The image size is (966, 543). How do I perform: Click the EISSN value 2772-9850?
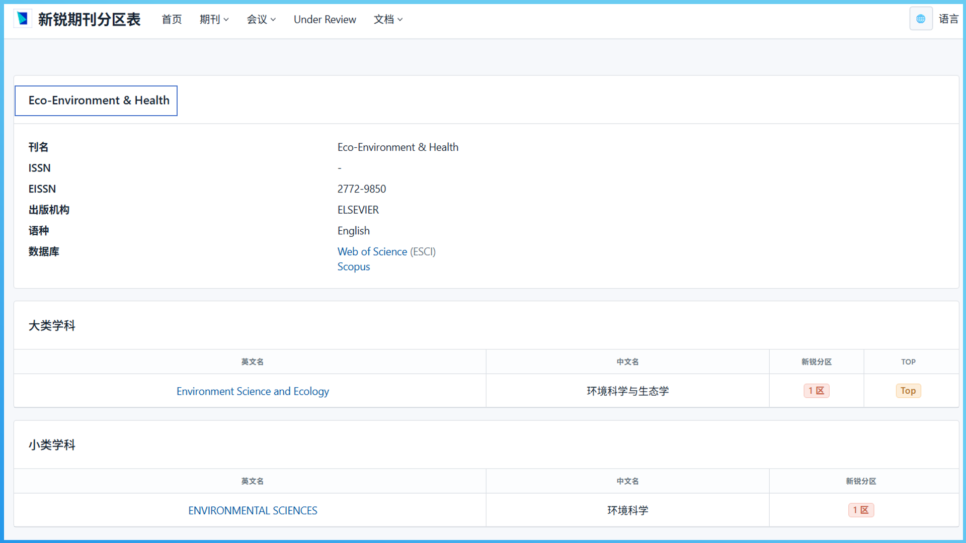pyautogui.click(x=361, y=189)
